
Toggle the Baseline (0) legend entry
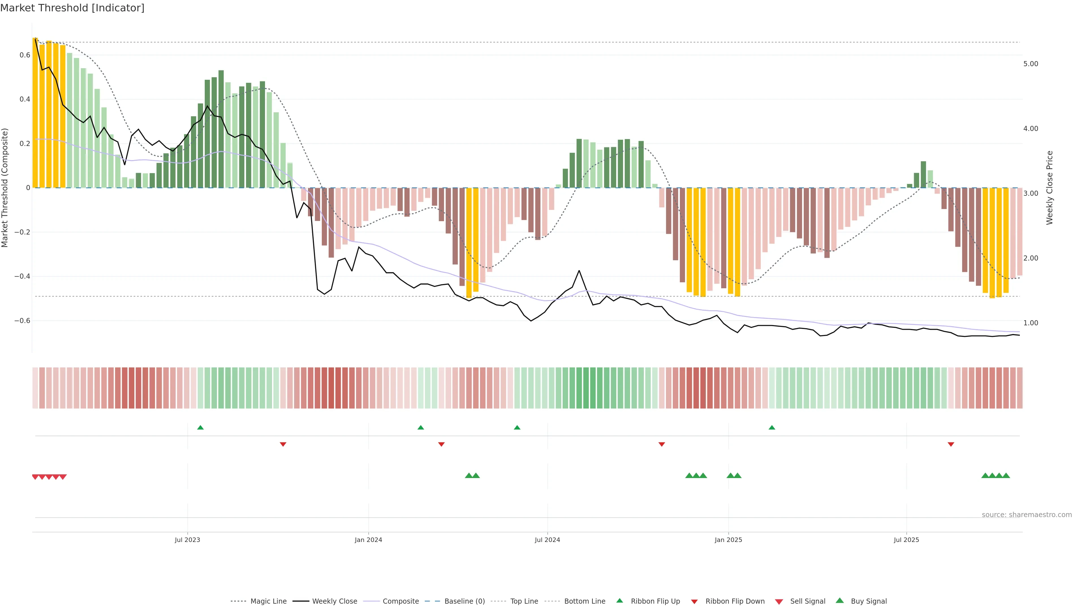click(464, 601)
